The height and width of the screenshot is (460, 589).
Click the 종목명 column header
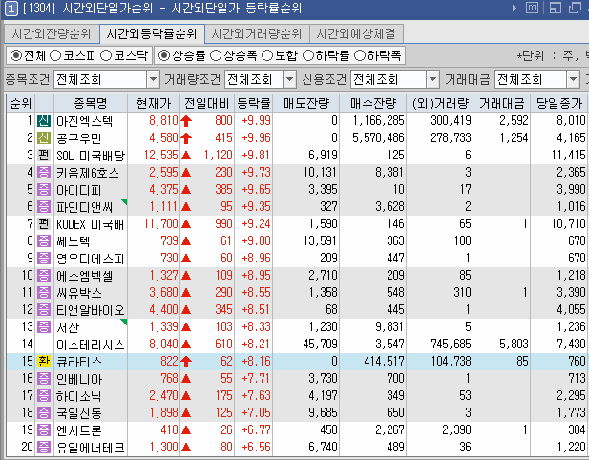(91, 103)
